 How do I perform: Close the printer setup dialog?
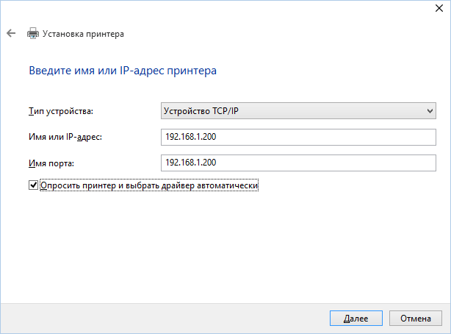pos(438,7)
